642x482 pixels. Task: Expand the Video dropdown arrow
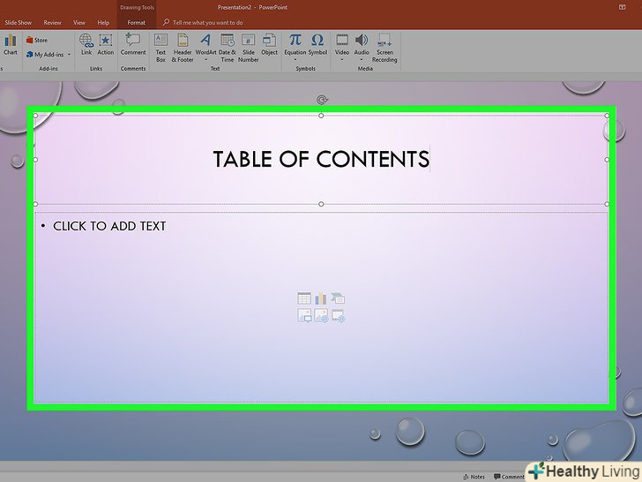point(342,60)
